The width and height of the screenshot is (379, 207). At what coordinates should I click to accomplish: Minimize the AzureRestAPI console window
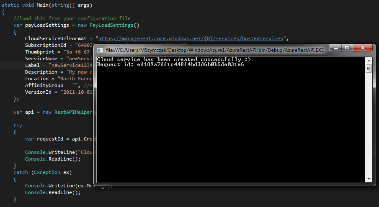[x=336, y=48]
